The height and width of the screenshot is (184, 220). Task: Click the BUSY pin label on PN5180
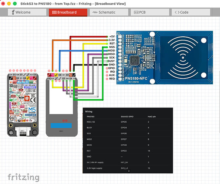tap(111, 61)
